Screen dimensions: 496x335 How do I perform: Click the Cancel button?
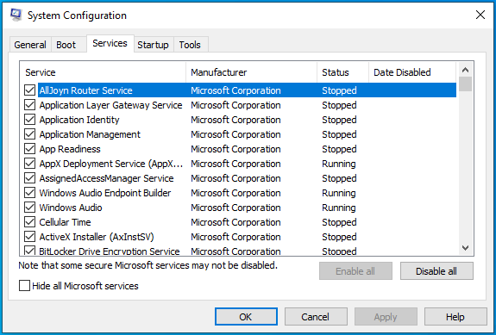pyautogui.click(x=316, y=317)
